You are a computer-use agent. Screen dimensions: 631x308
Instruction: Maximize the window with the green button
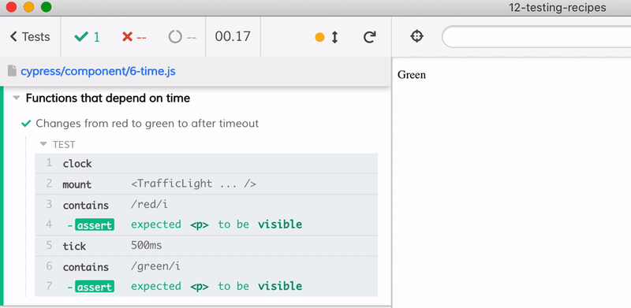click(47, 7)
